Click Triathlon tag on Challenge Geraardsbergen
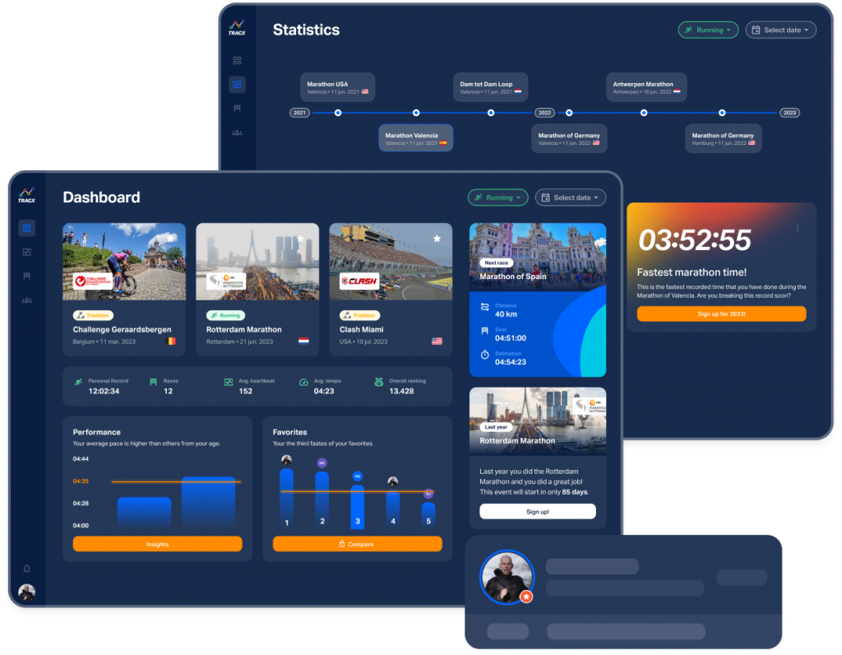The image size is (842, 655). point(93,315)
